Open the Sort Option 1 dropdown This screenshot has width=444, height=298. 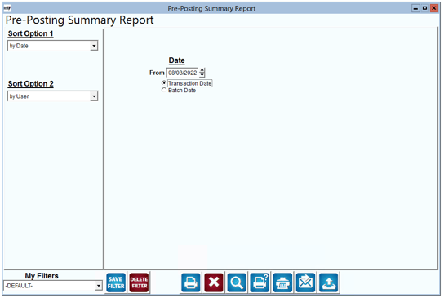pyautogui.click(x=94, y=46)
